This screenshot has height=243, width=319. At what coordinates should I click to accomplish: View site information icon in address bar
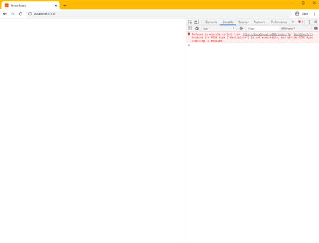[x=30, y=14]
